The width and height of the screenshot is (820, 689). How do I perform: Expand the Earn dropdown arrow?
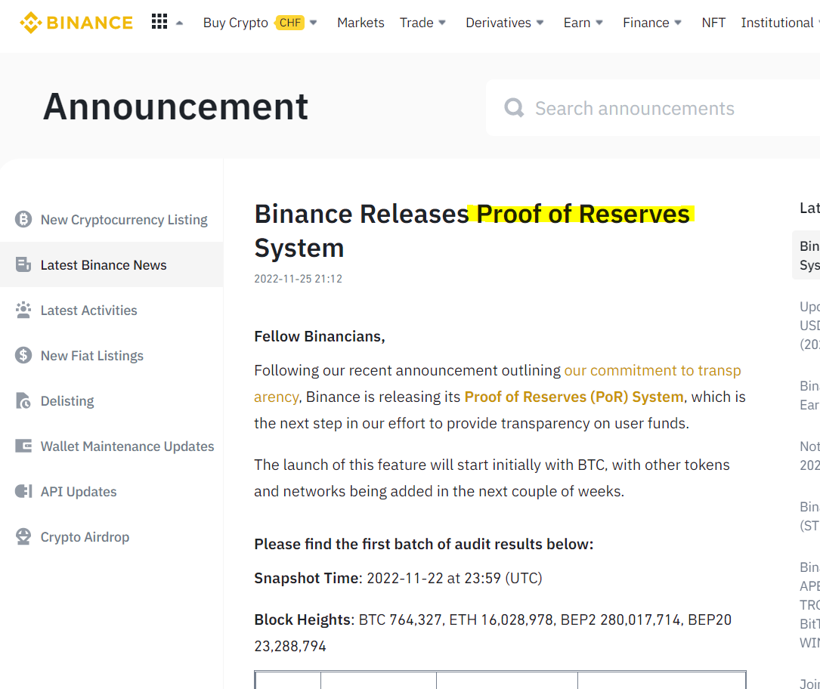coord(600,23)
